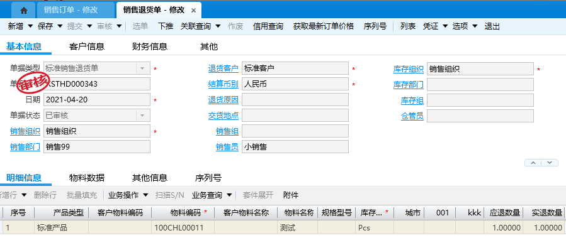Open the 业务操作 menu
This screenshot has width=566, height=238.
coord(123,195)
